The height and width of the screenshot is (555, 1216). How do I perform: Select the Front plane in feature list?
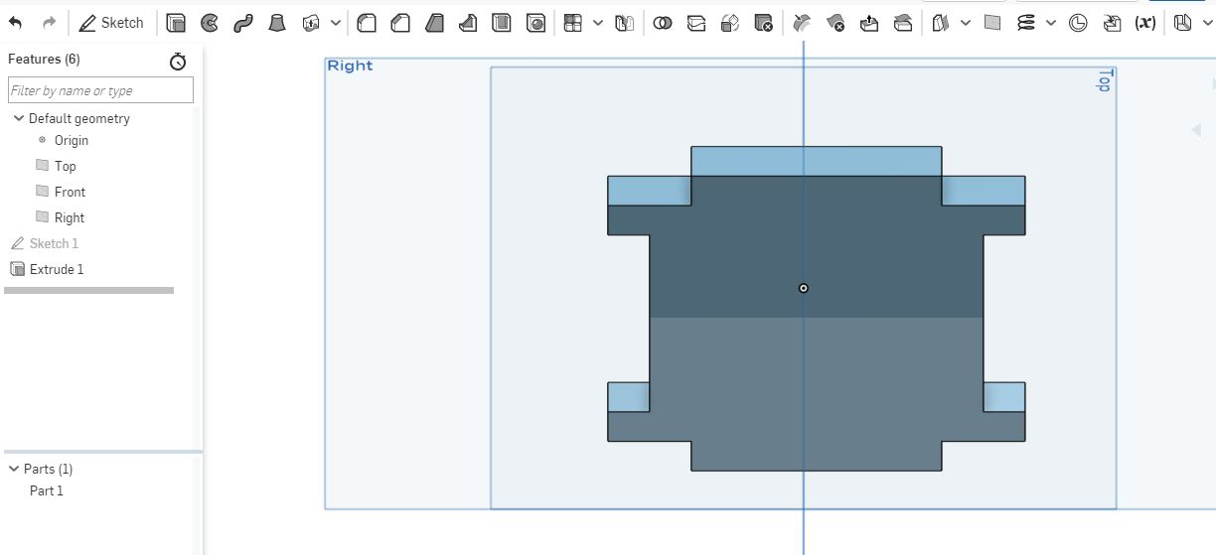click(70, 192)
